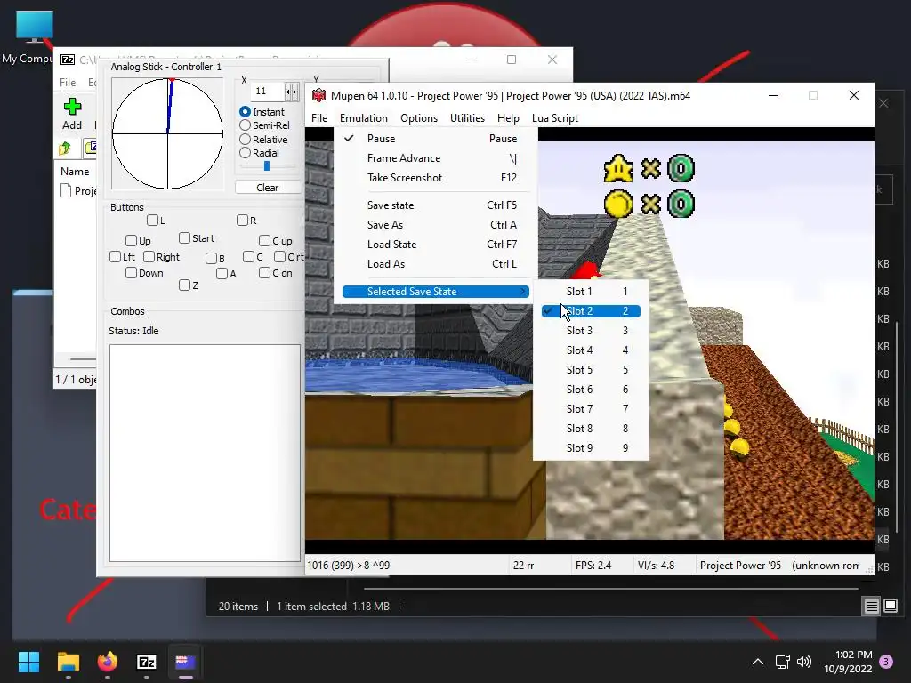Open the Options menu

pyautogui.click(x=419, y=118)
